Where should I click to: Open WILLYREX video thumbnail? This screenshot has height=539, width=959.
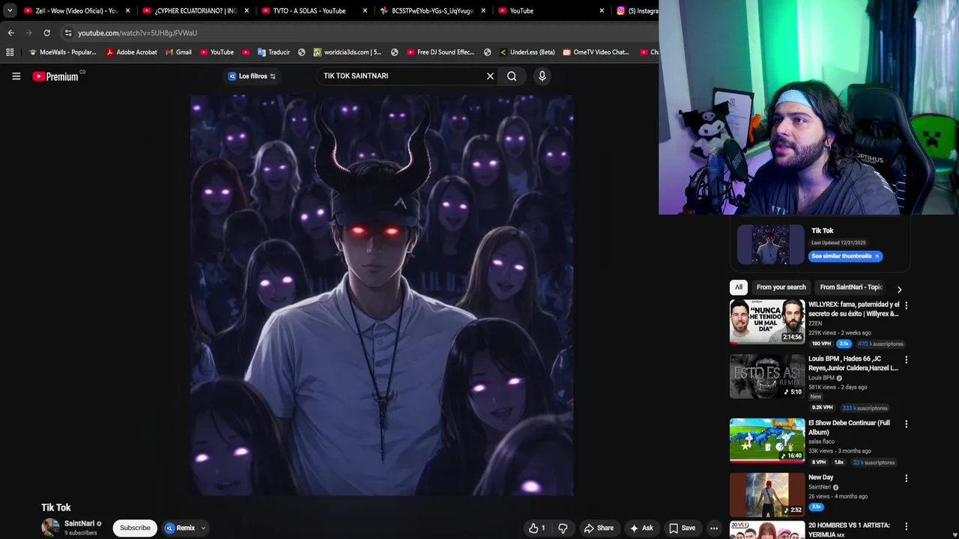click(x=767, y=321)
